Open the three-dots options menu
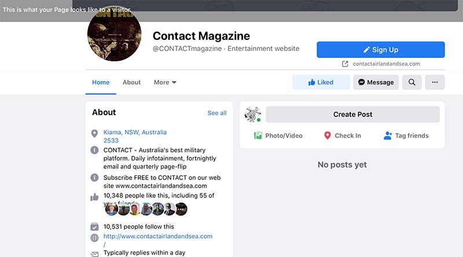Screen dimensions: 463x257 pos(435,82)
